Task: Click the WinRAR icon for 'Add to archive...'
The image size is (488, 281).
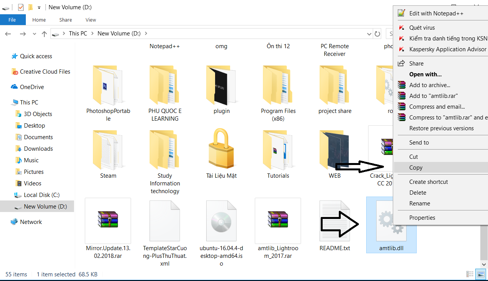Action: click(x=401, y=84)
